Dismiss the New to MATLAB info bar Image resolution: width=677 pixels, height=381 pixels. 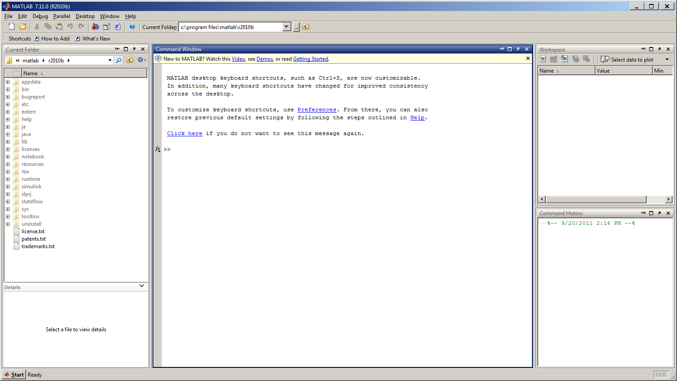pyautogui.click(x=528, y=59)
